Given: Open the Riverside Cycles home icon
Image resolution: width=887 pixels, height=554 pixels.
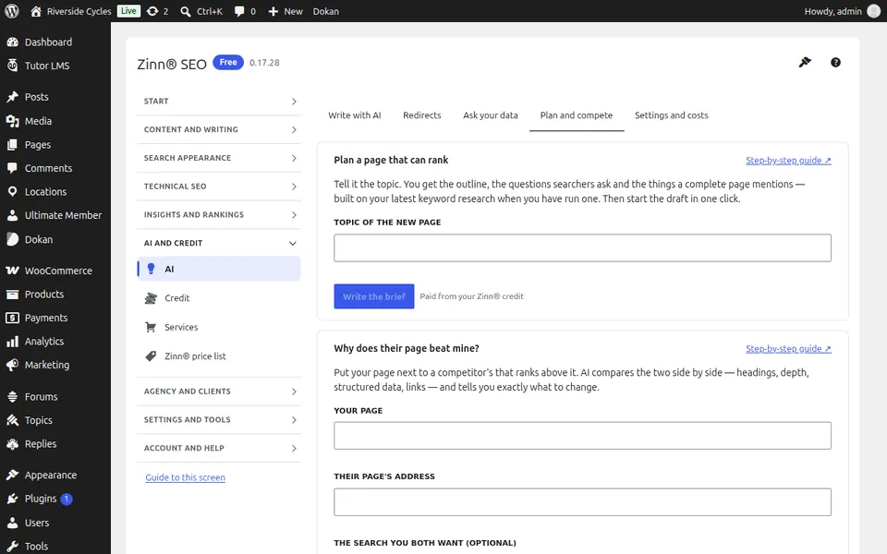Looking at the screenshot, I should click(36, 11).
